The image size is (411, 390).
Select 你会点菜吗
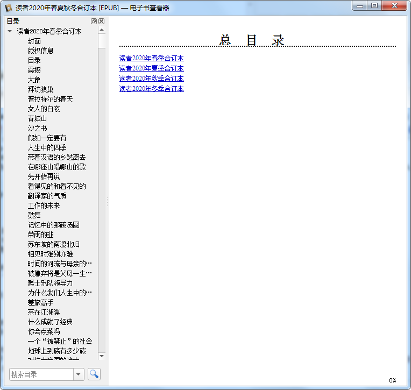(44, 331)
